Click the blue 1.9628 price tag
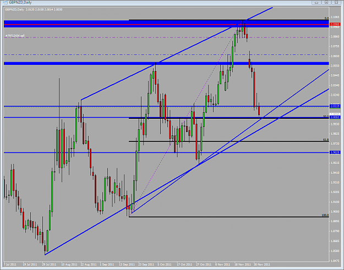The width and height of the screenshot is (344, 270). click(335, 152)
